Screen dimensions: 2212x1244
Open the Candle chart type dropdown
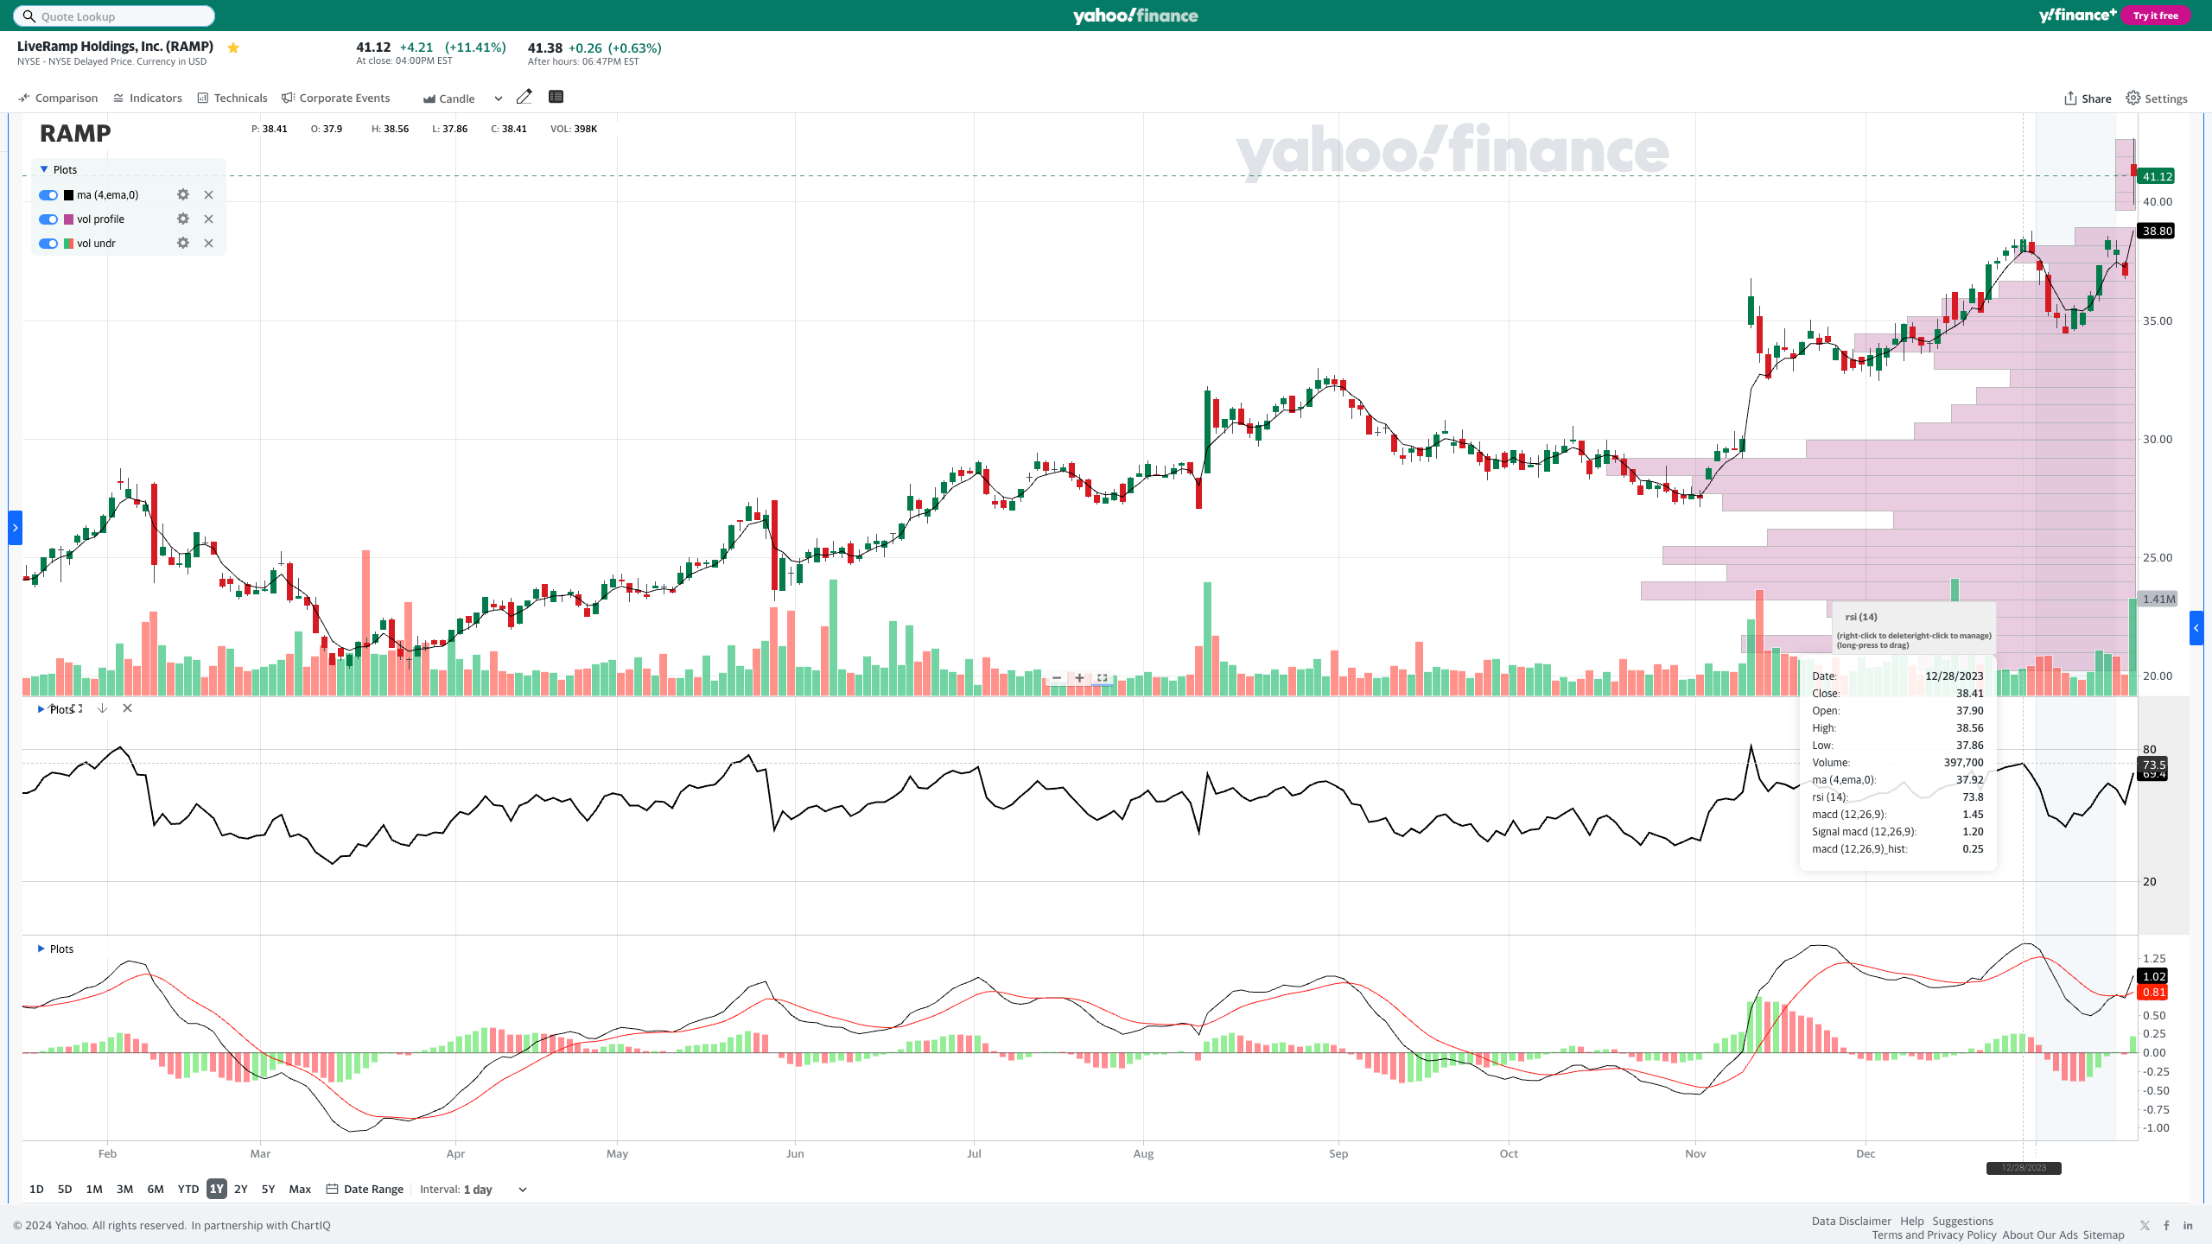point(499,98)
